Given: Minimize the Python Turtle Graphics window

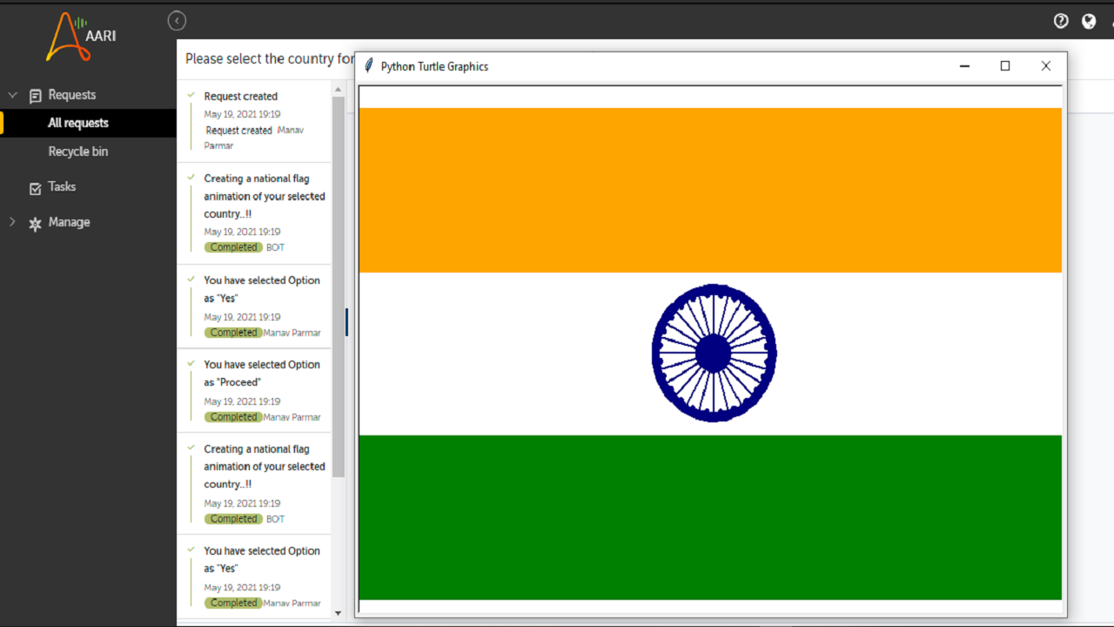Looking at the screenshot, I should pos(964,66).
